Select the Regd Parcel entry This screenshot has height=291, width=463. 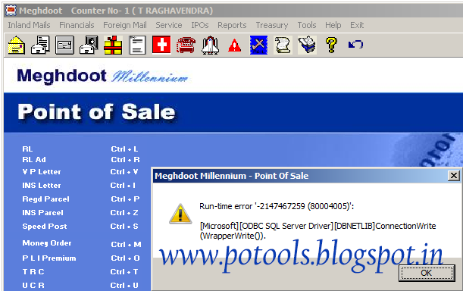click(x=45, y=199)
